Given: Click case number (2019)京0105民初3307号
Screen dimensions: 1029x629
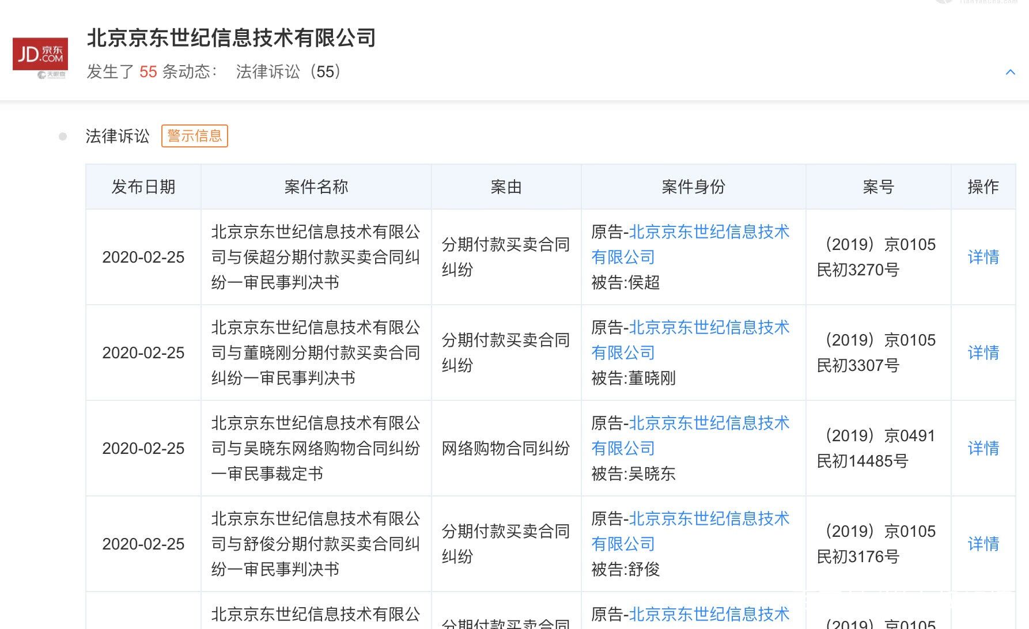Looking at the screenshot, I should tap(877, 353).
